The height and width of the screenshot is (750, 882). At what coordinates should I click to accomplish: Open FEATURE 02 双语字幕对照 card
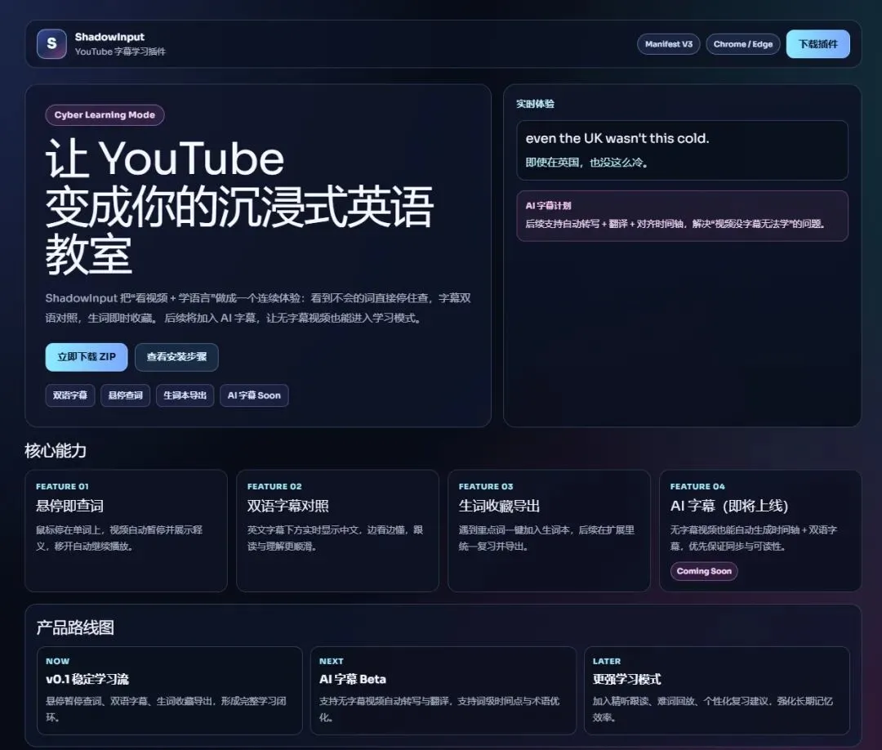pos(337,530)
